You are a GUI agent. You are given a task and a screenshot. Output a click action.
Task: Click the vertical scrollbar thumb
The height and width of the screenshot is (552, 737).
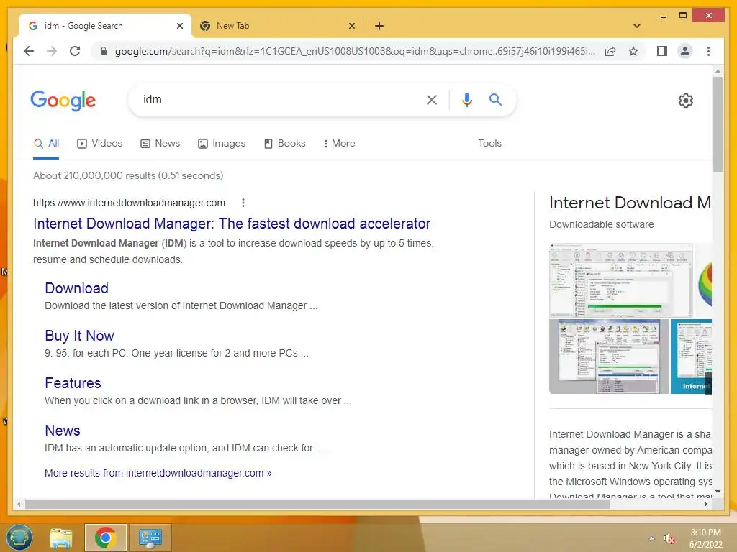point(718,124)
